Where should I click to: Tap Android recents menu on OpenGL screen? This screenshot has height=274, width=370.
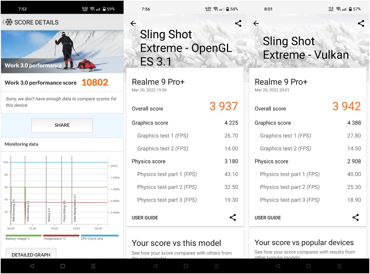pos(217,266)
